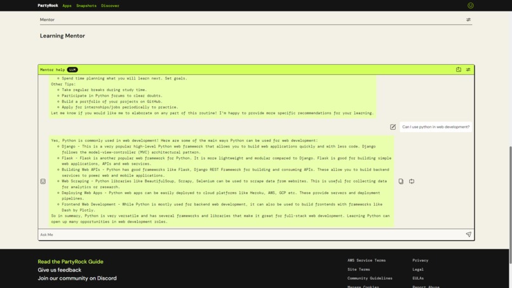Click 'Build a portfolio of your projects' bullet
This screenshot has height=288, width=512.
112,101
